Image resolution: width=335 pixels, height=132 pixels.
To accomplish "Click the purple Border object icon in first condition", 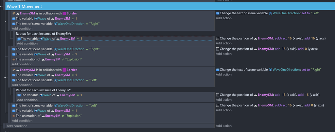I will [64, 13].
